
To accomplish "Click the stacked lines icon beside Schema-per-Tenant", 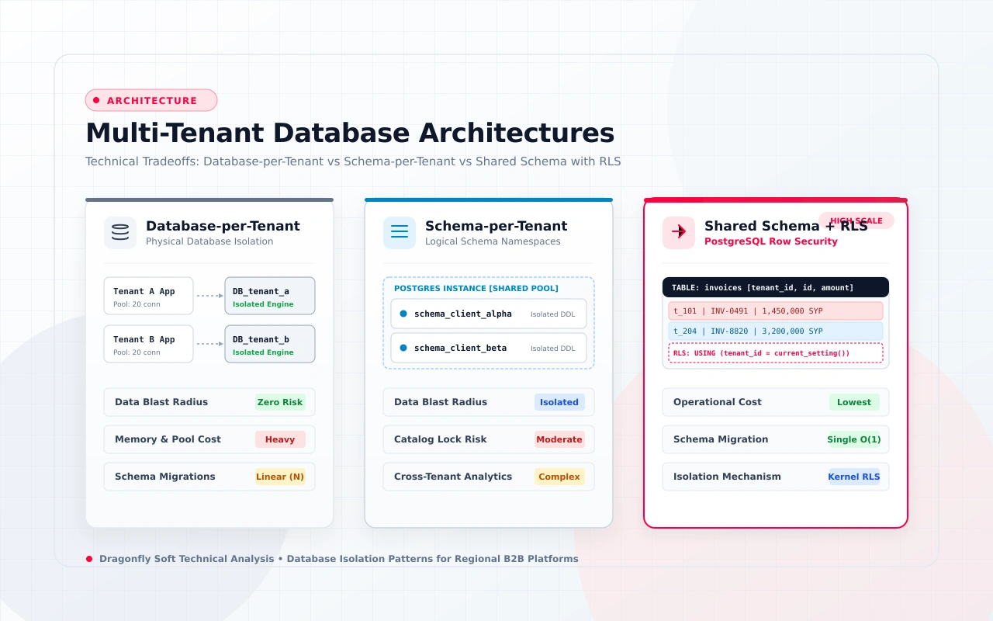I will pos(400,233).
